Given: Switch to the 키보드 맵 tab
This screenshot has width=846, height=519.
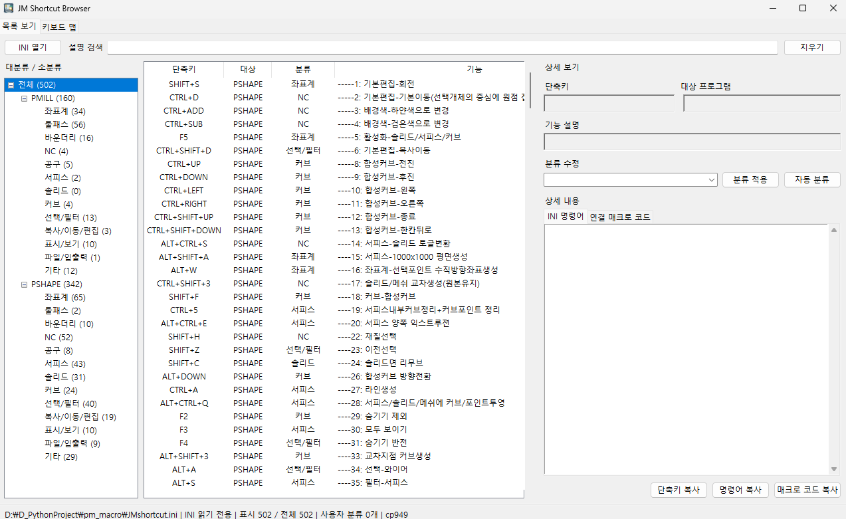Looking at the screenshot, I should click(x=58, y=27).
